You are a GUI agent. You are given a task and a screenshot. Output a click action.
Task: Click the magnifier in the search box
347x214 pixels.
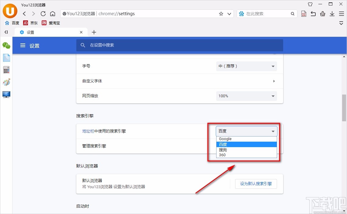tap(293, 14)
